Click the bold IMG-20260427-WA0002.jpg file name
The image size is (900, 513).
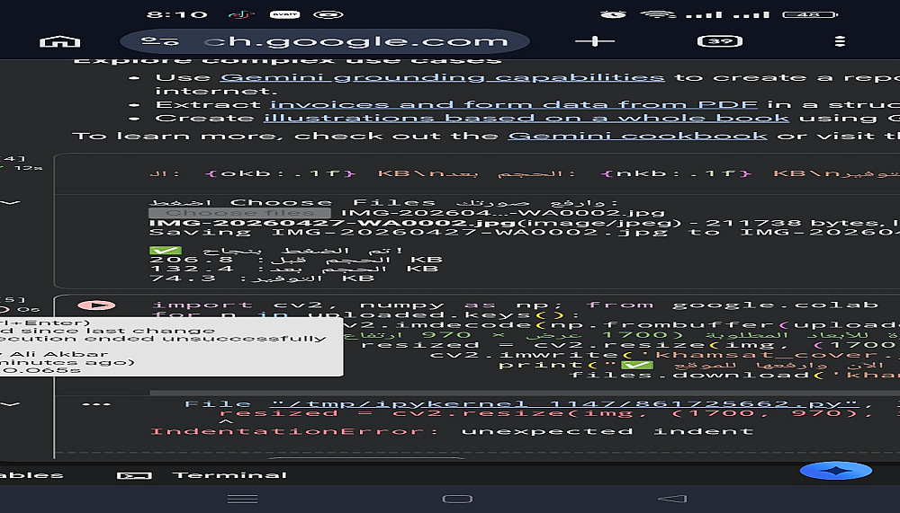[x=332, y=223]
